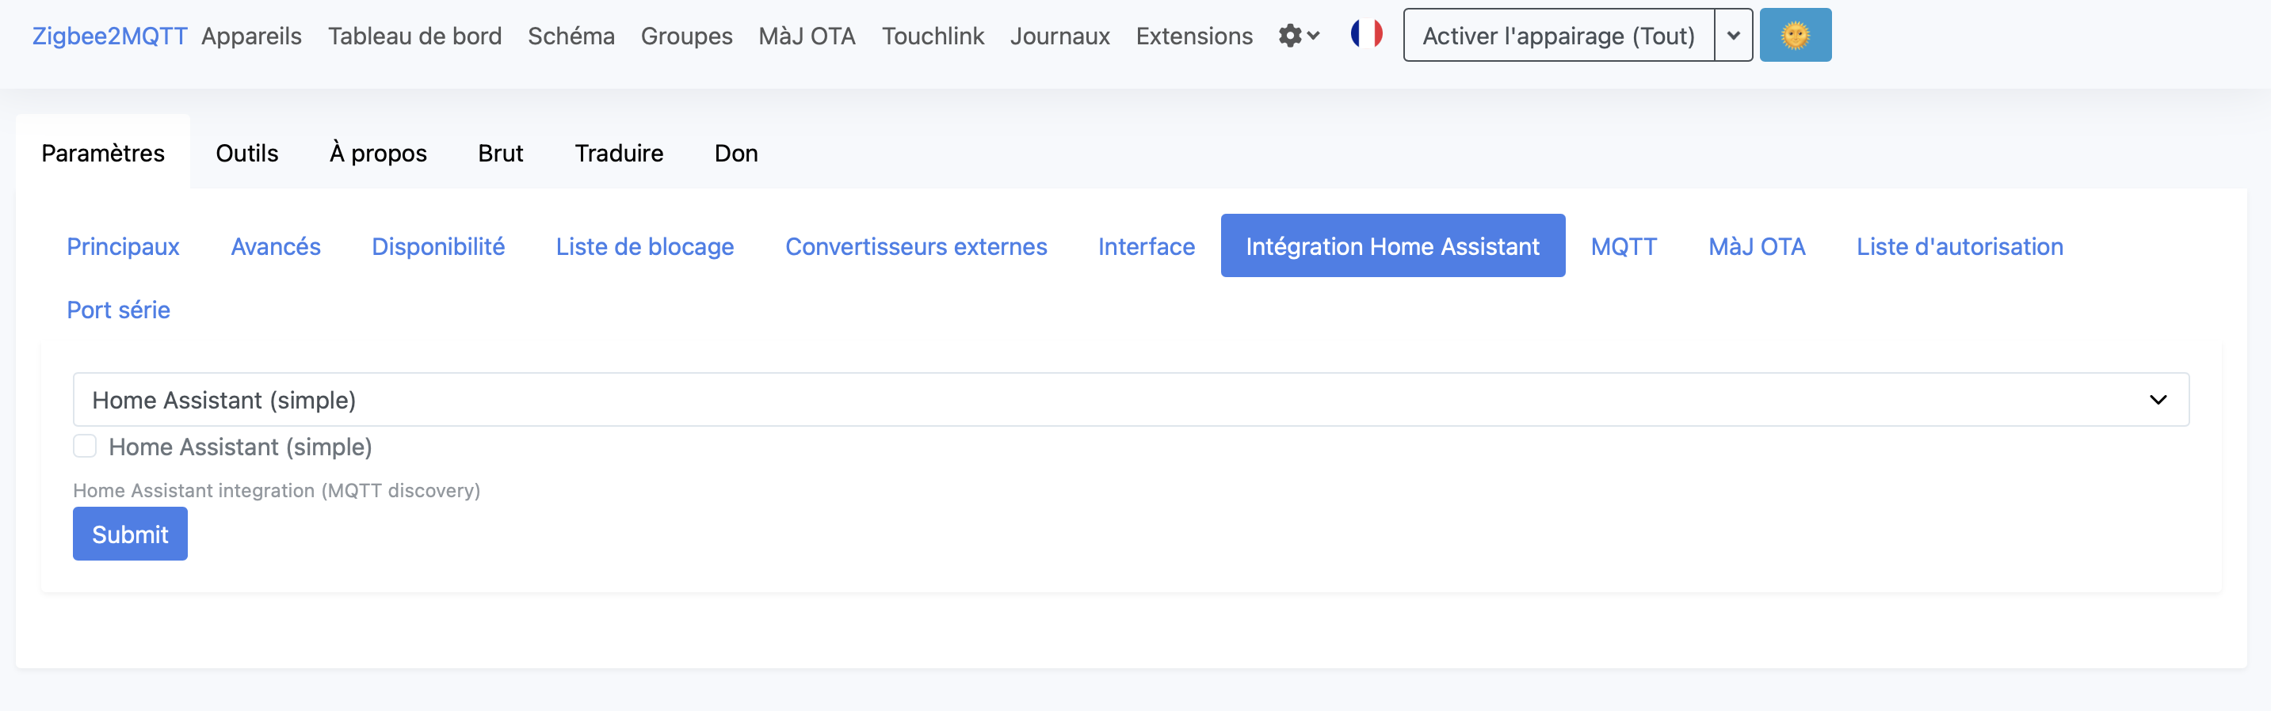Select the MQTT settings section
This screenshot has height=711, width=2271.
click(x=1623, y=247)
